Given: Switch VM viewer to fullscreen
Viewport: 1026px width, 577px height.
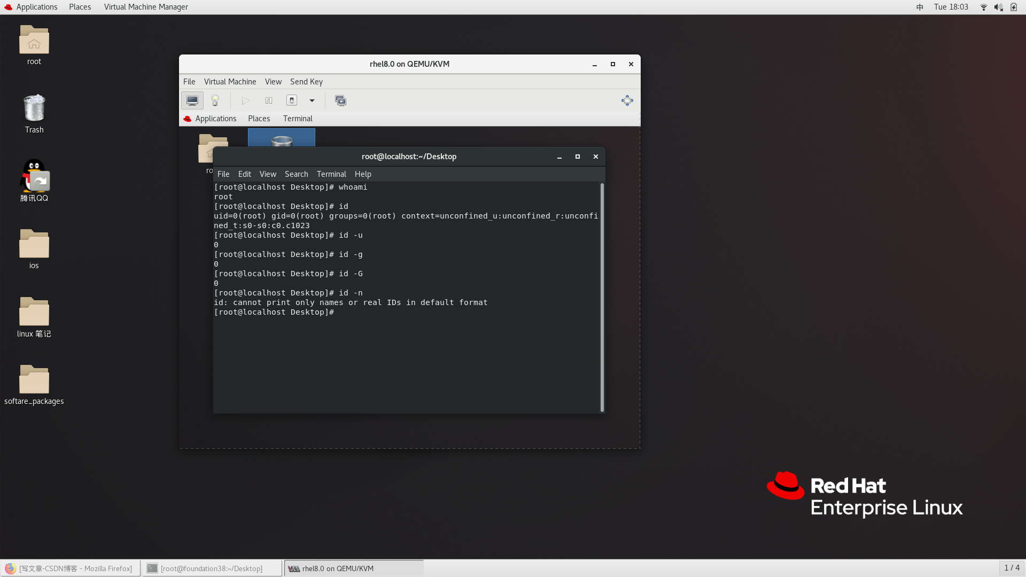Looking at the screenshot, I should (627, 100).
